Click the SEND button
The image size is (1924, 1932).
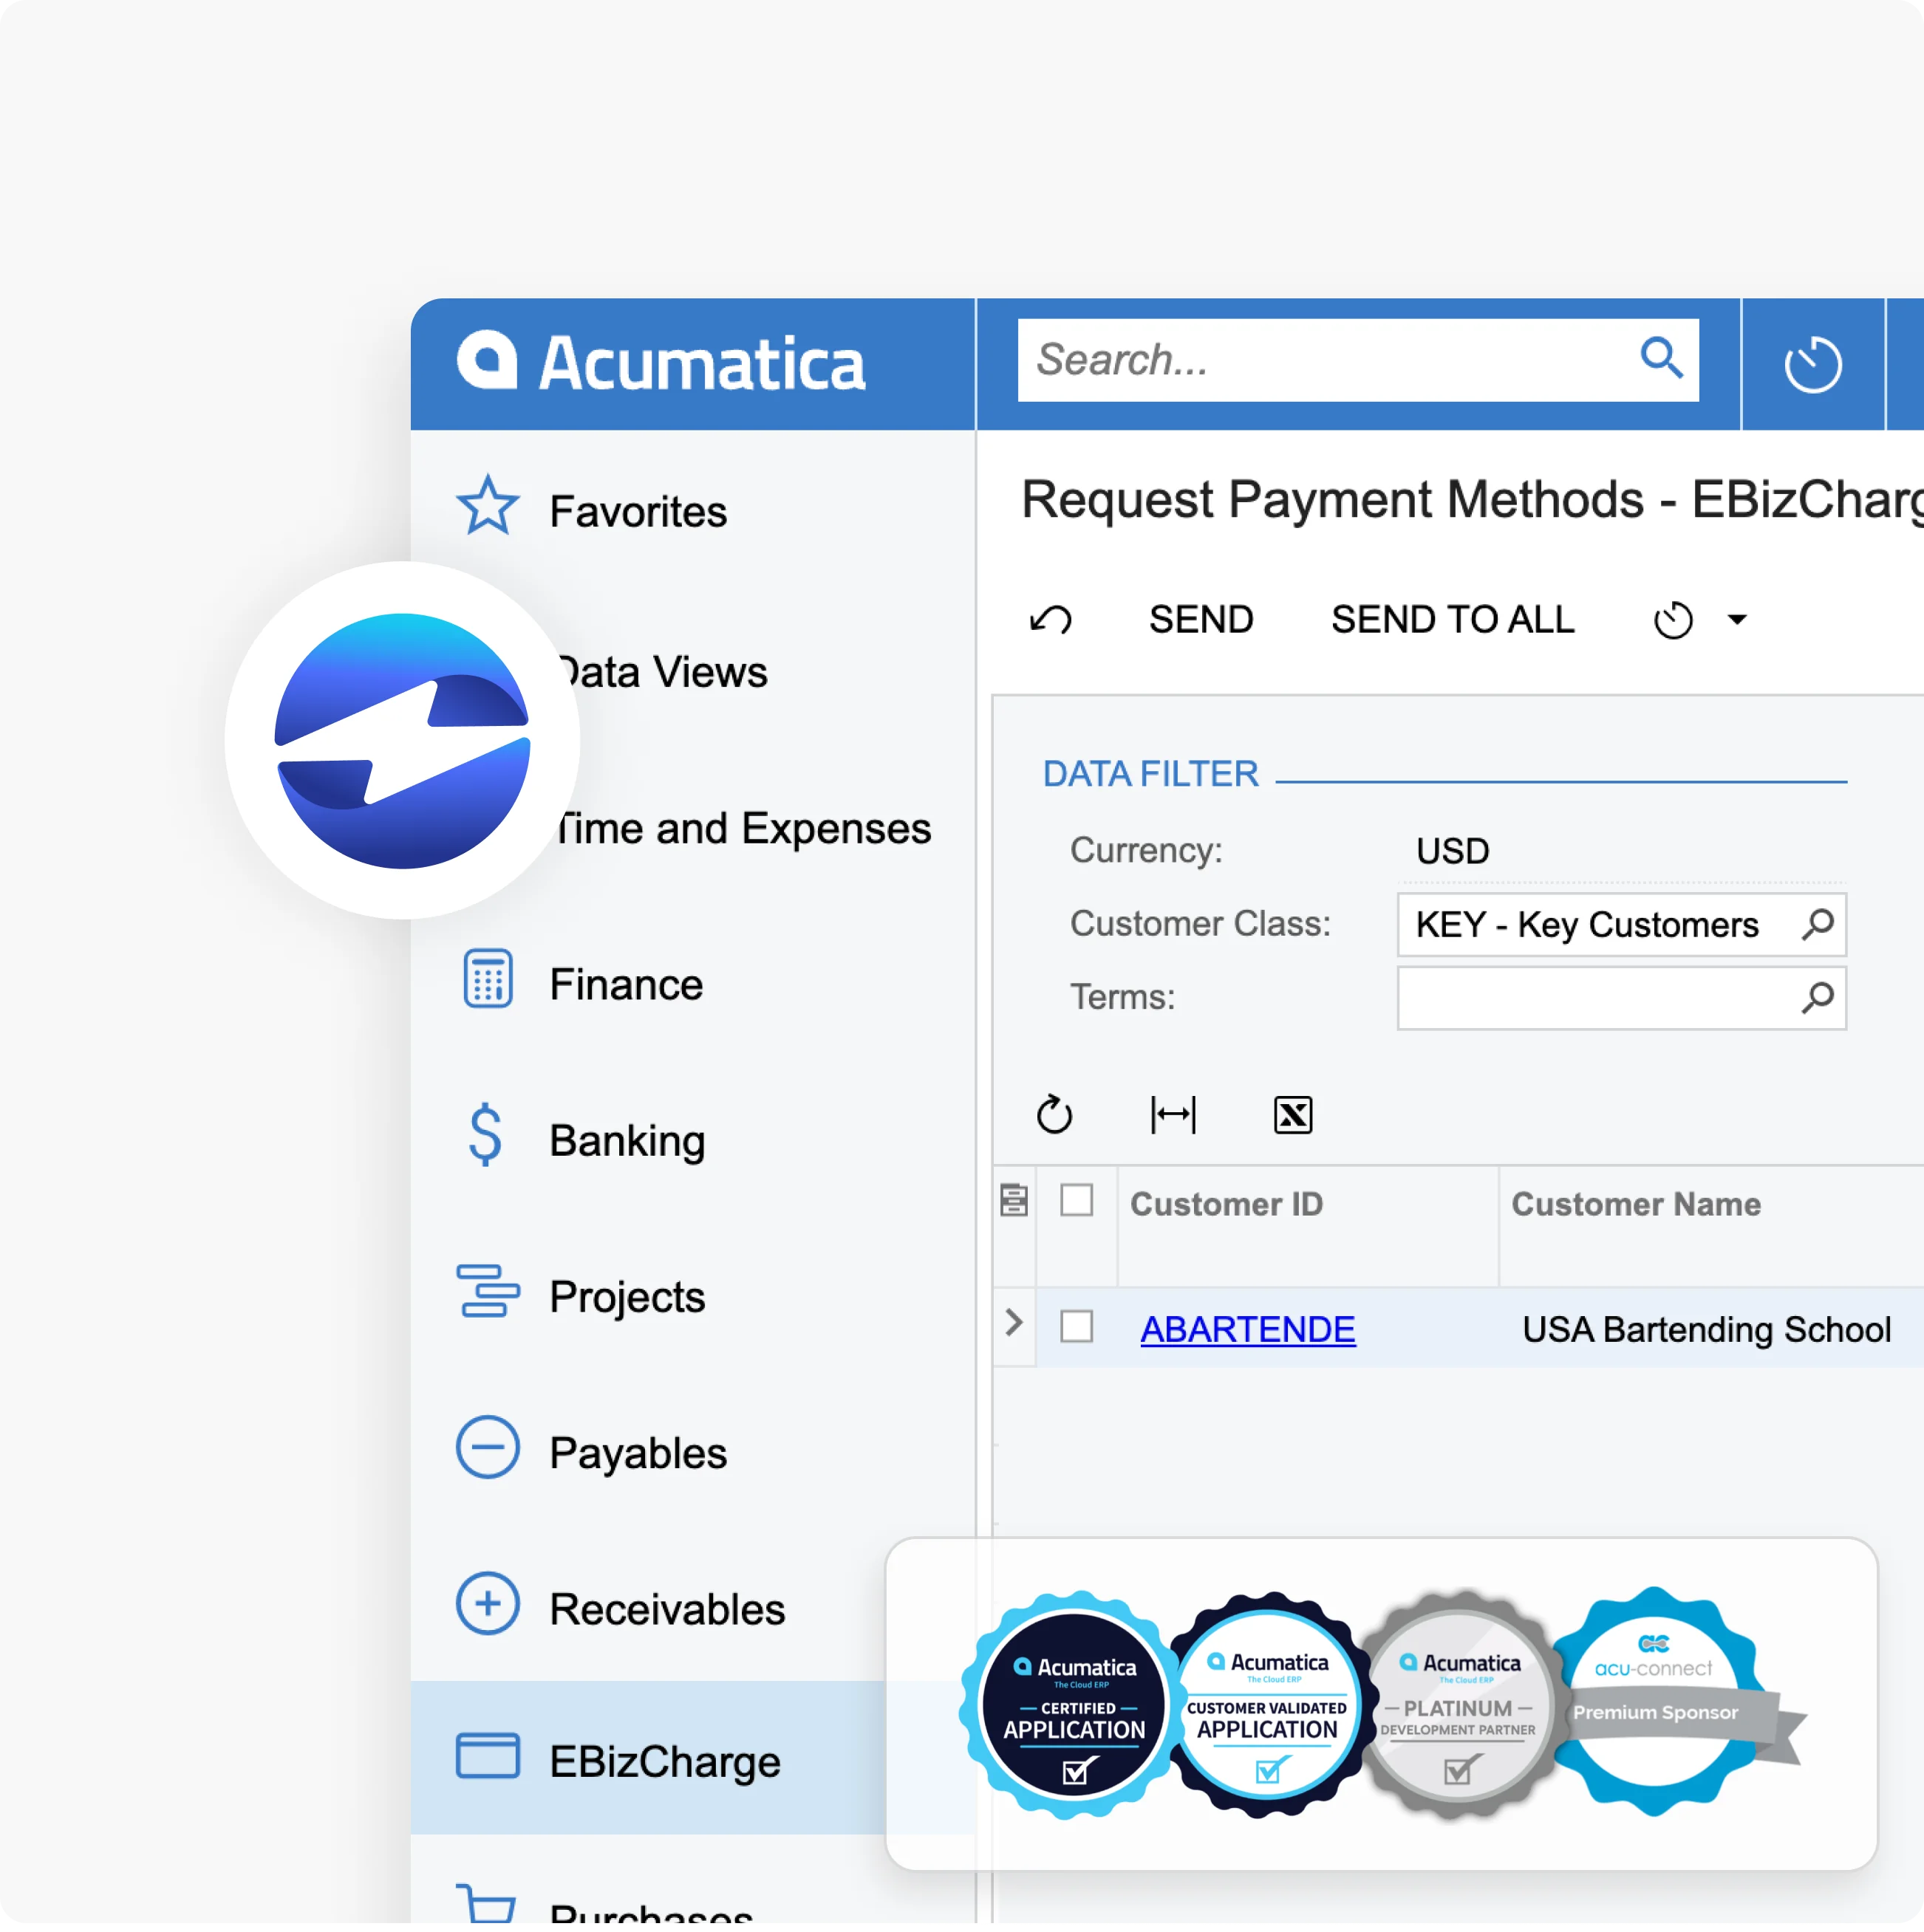pyautogui.click(x=1201, y=620)
